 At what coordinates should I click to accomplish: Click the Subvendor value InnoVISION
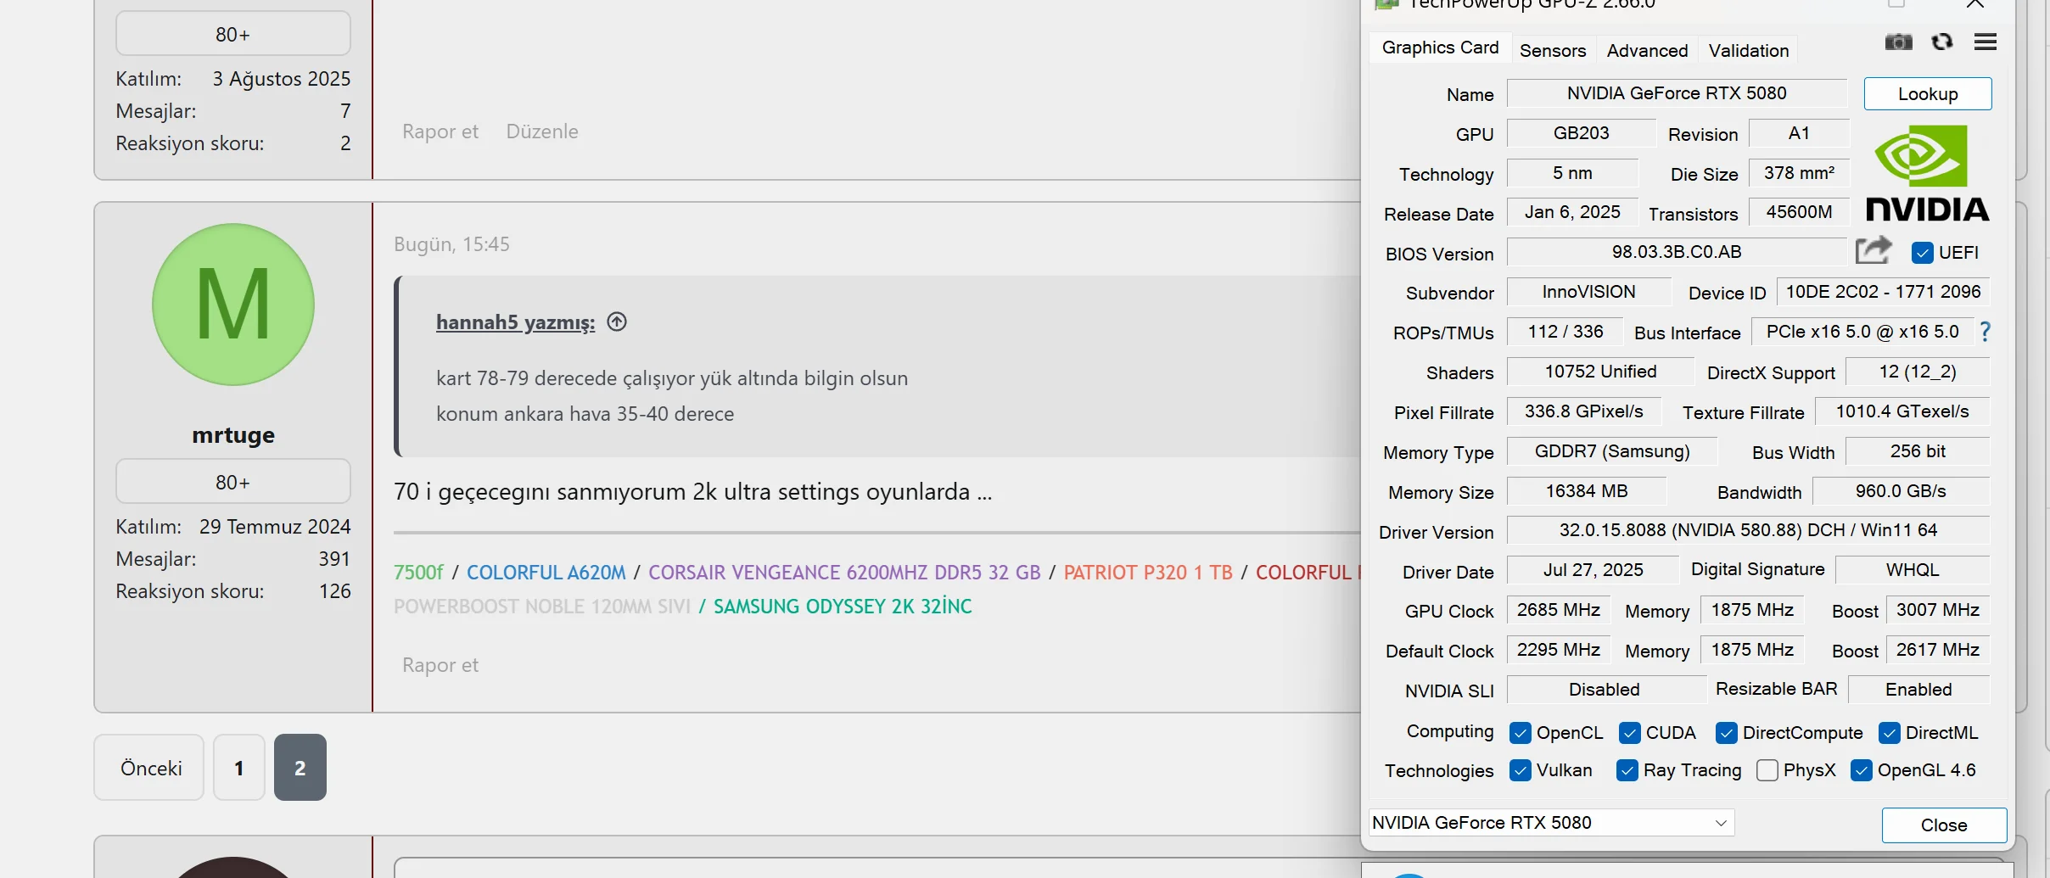coord(1588,292)
